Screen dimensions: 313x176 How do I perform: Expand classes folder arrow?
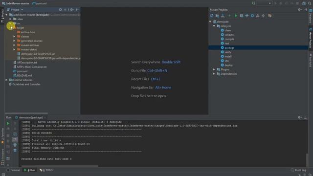tap(14, 37)
